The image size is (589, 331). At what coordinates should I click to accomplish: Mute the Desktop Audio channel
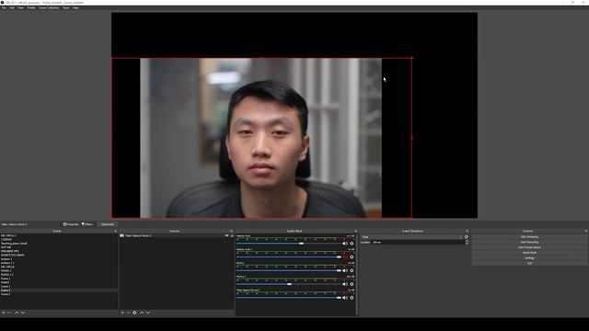pyautogui.click(x=345, y=244)
